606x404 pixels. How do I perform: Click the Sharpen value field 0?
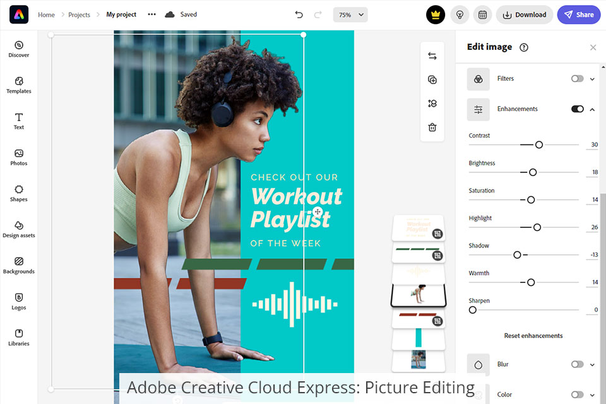click(x=593, y=310)
